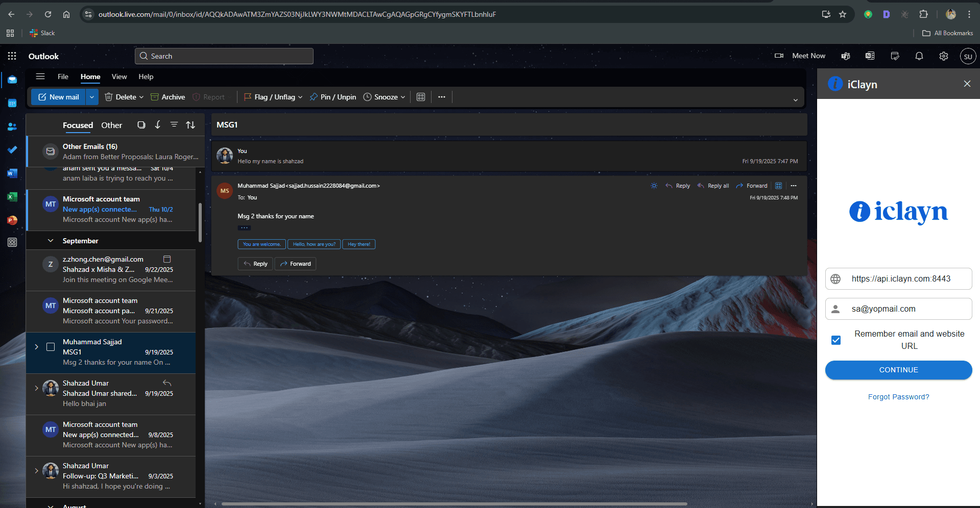Switch to the View ribbon tab
The image size is (980, 508).
(119, 77)
